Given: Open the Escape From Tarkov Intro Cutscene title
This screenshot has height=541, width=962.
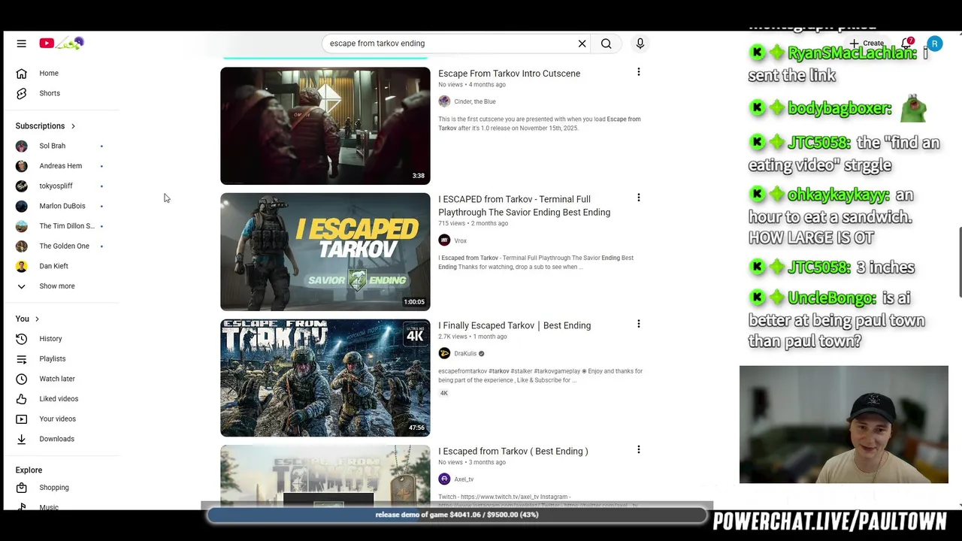Looking at the screenshot, I should tap(510, 74).
